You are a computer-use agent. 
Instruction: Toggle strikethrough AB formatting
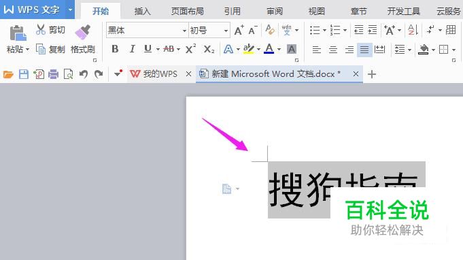[x=169, y=49]
